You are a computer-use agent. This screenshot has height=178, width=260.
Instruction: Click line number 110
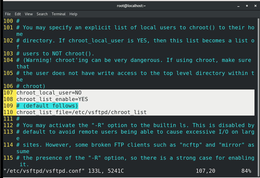point(8,112)
